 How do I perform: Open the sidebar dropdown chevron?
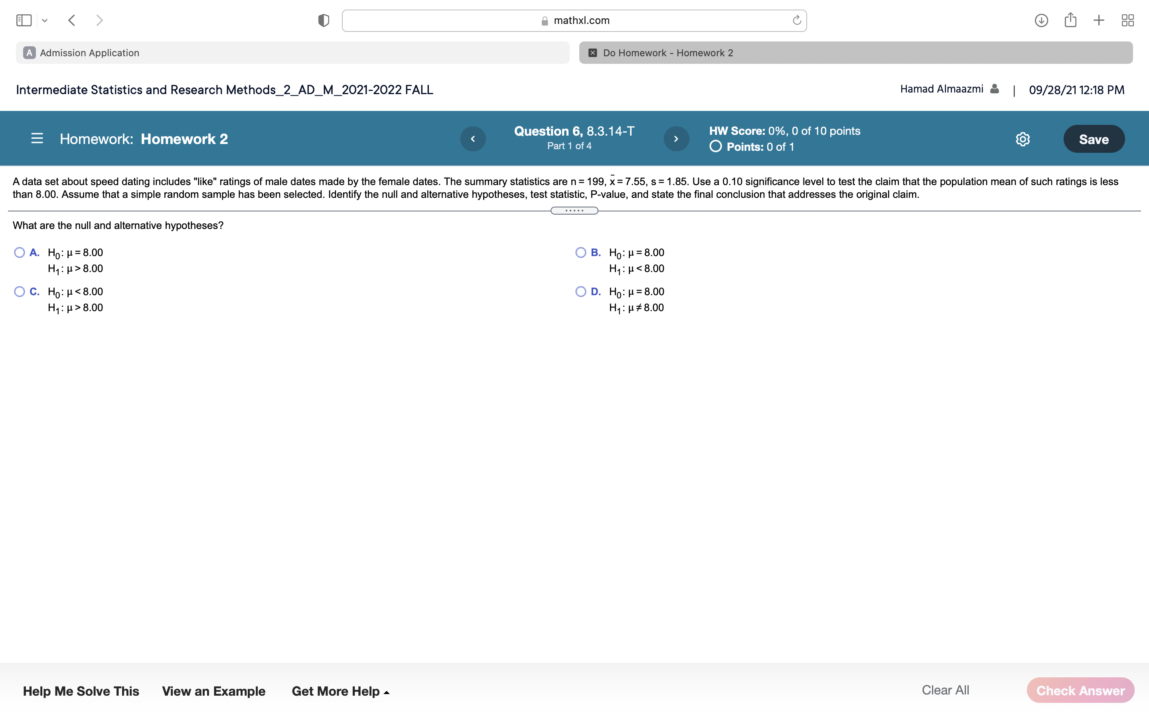coord(45,20)
